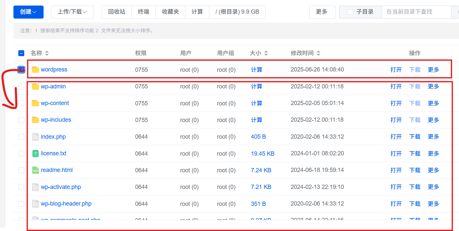Click 打开 for the wp-includes folder
The width and height of the screenshot is (459, 231).
(x=396, y=120)
